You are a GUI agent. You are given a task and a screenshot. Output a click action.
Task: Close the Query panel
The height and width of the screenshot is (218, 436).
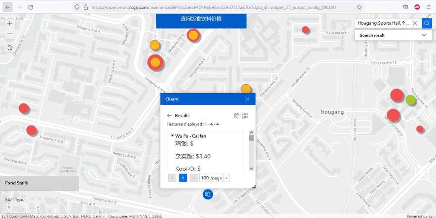(247, 99)
